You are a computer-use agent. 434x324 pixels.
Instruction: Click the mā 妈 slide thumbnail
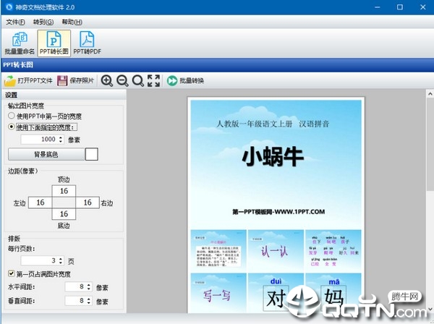333,293
